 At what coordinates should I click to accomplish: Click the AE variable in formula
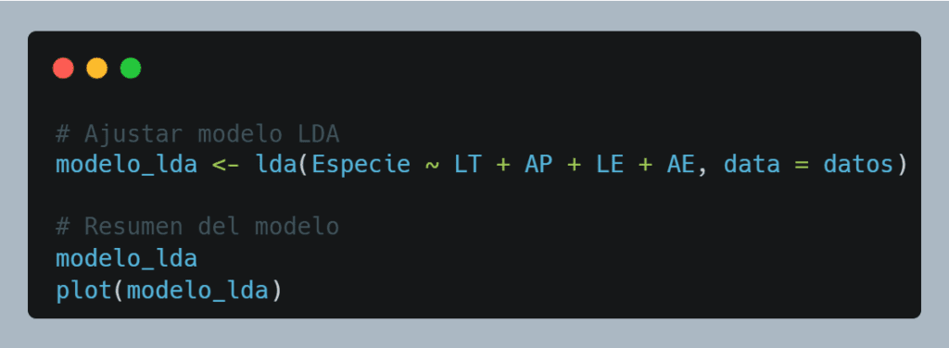pos(680,165)
